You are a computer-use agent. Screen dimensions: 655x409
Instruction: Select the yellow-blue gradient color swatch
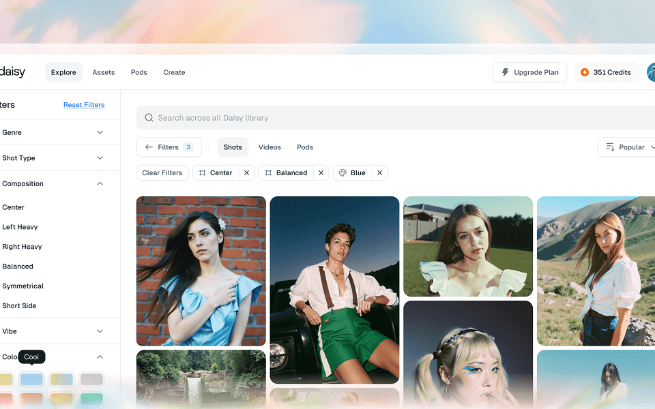pyautogui.click(x=61, y=380)
